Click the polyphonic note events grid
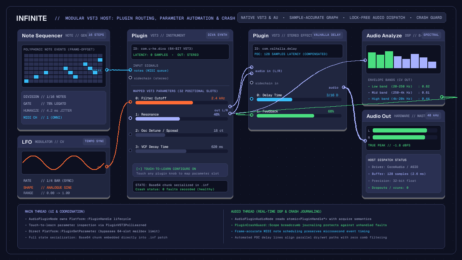The height and width of the screenshot is (260, 462). [x=64, y=69]
